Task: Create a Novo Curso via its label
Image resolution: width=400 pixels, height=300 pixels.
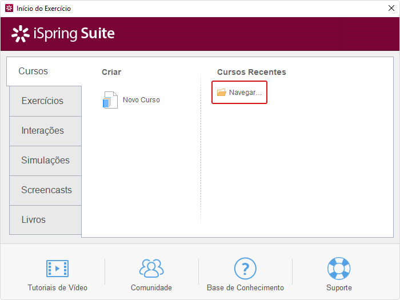Action: (x=141, y=100)
